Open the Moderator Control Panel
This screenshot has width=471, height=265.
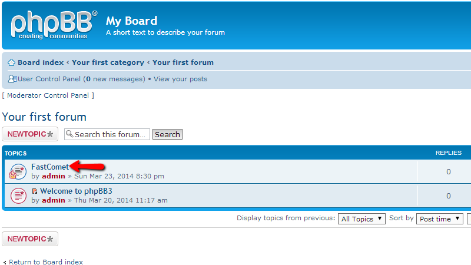(x=48, y=95)
